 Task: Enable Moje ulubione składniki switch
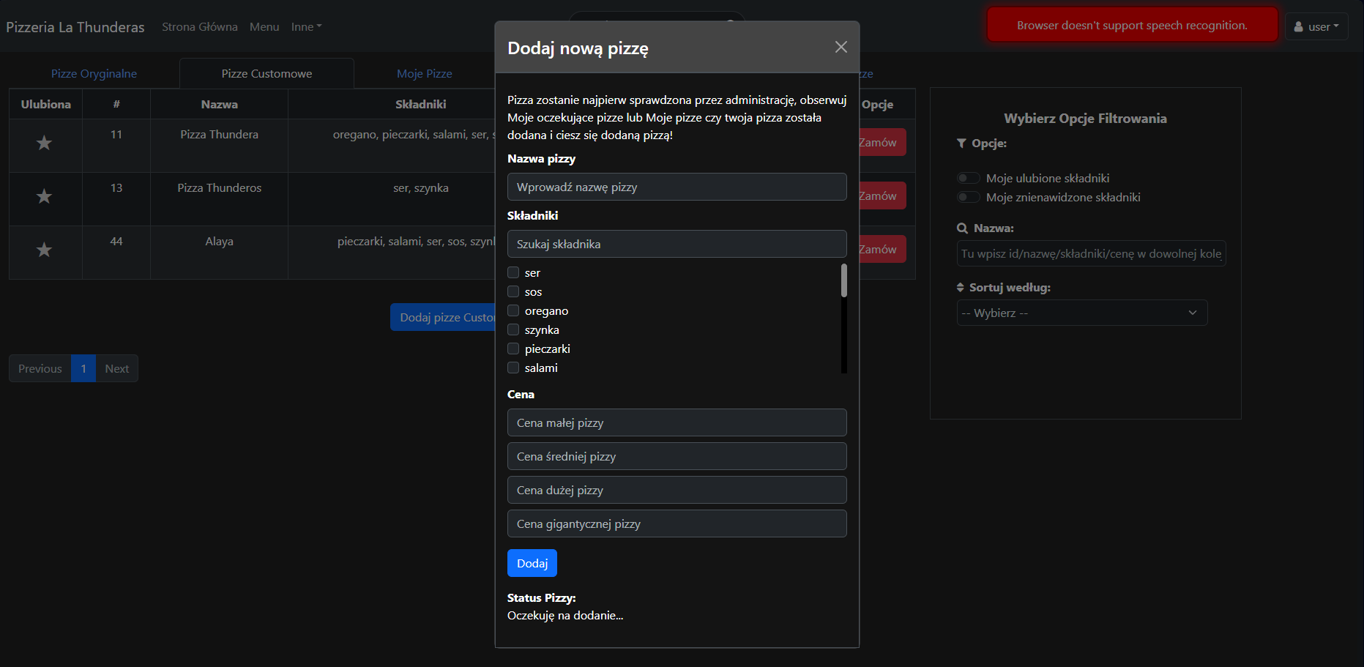pyautogui.click(x=968, y=178)
